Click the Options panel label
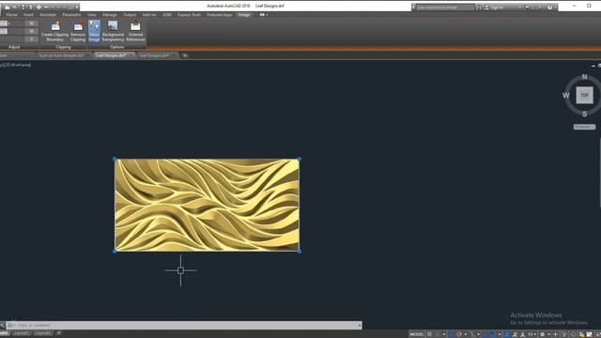The height and width of the screenshot is (338, 601). pos(116,47)
